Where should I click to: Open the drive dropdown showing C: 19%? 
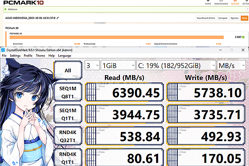click(176, 65)
